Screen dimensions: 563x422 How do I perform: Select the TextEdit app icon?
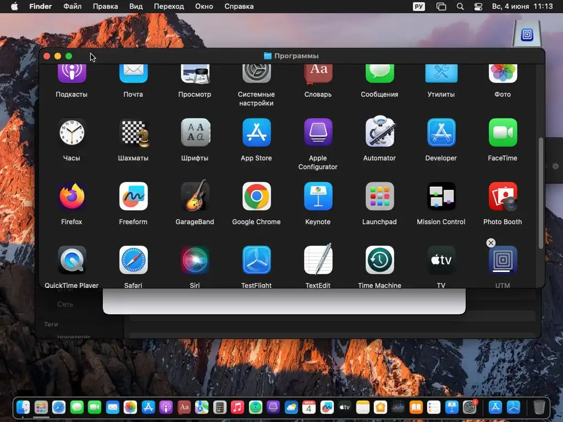(318, 259)
